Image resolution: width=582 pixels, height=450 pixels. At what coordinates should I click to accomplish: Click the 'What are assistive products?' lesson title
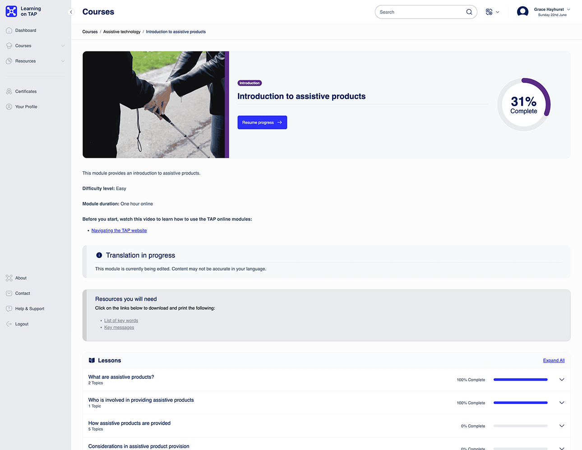pyautogui.click(x=121, y=377)
